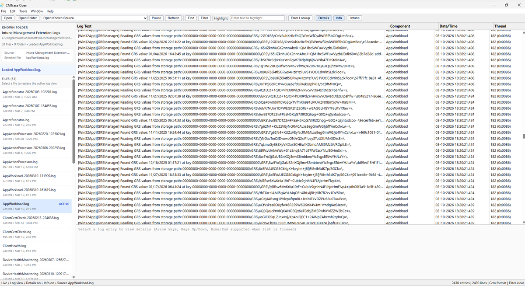Viewport: 525px width, 286px height.
Task: Click the log list scrollbar up arrow
Action: coord(523,32)
